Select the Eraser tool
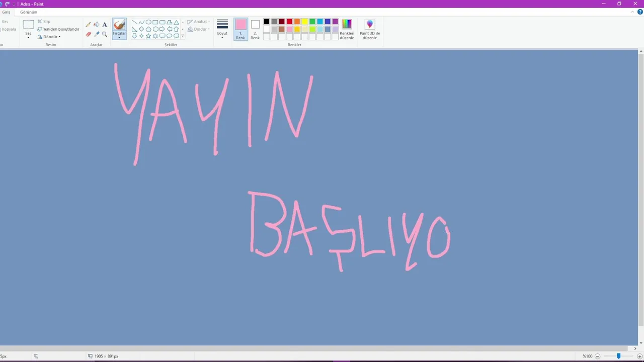The image size is (644, 362). [x=89, y=34]
